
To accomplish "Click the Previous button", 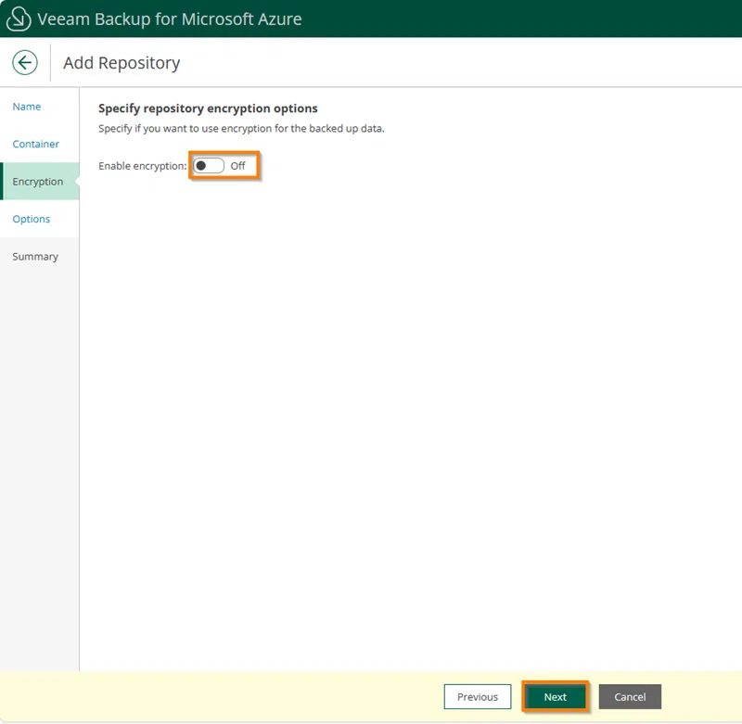I will pyautogui.click(x=478, y=697).
